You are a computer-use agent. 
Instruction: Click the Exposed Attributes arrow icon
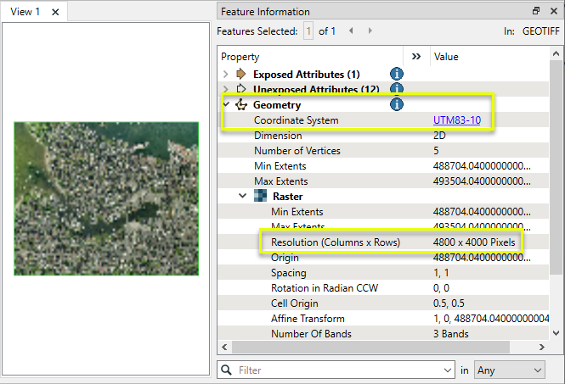[x=240, y=75]
